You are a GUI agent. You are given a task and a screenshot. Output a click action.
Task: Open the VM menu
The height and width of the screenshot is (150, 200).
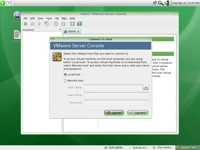coord(57,18)
